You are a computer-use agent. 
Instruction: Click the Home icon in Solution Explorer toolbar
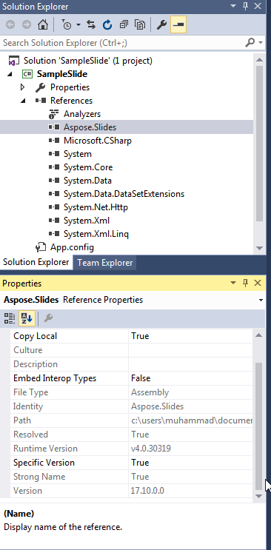(x=43, y=24)
